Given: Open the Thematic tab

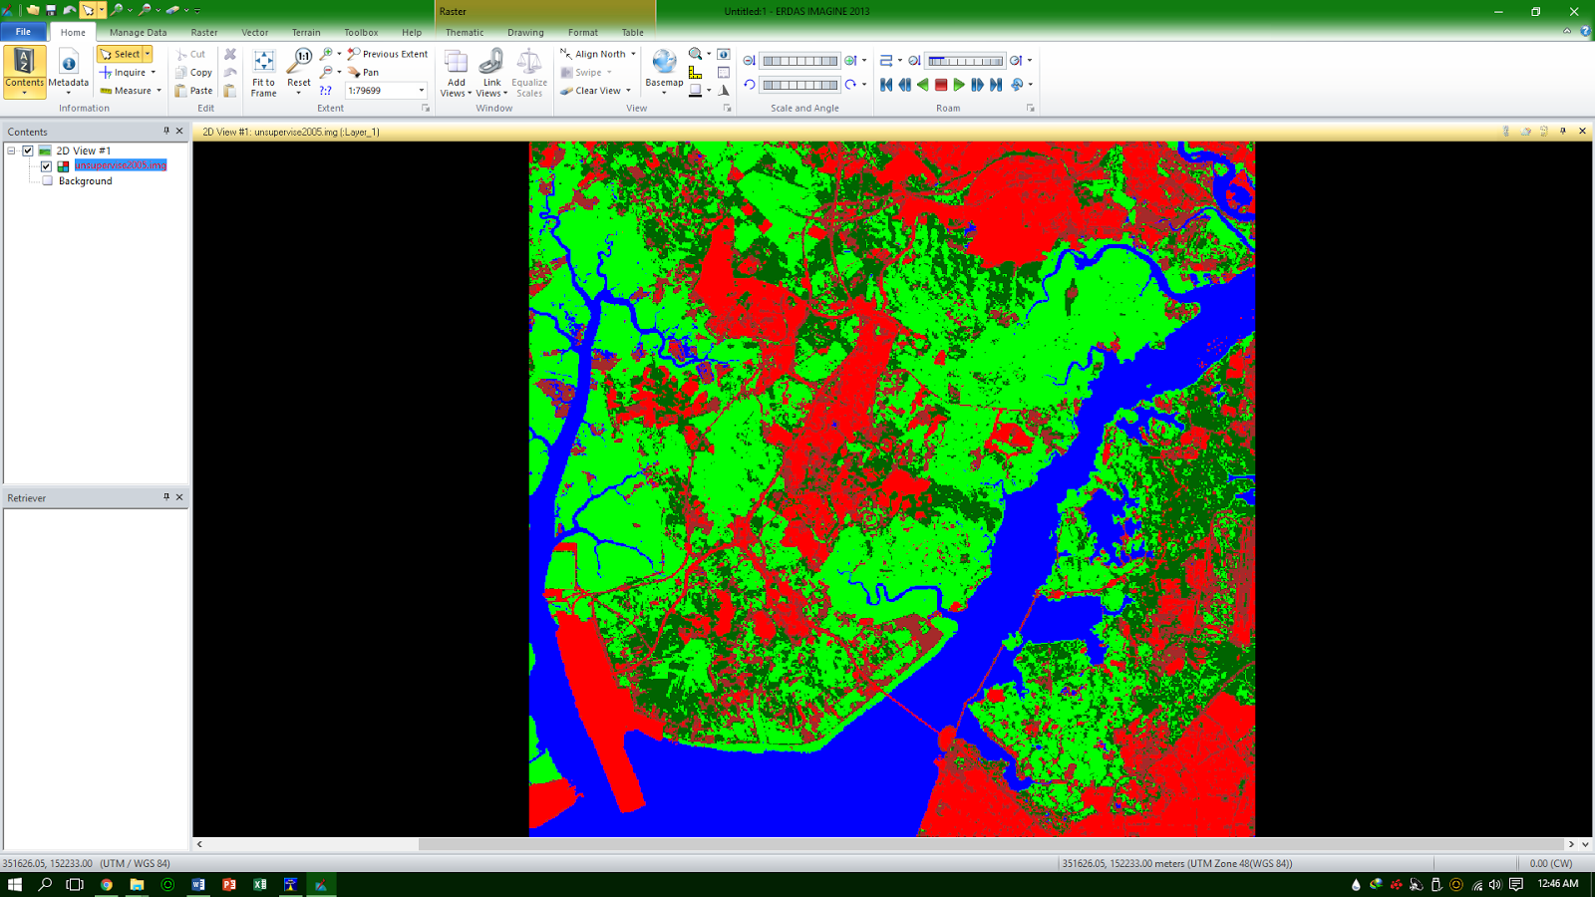Looking at the screenshot, I should (x=465, y=32).
